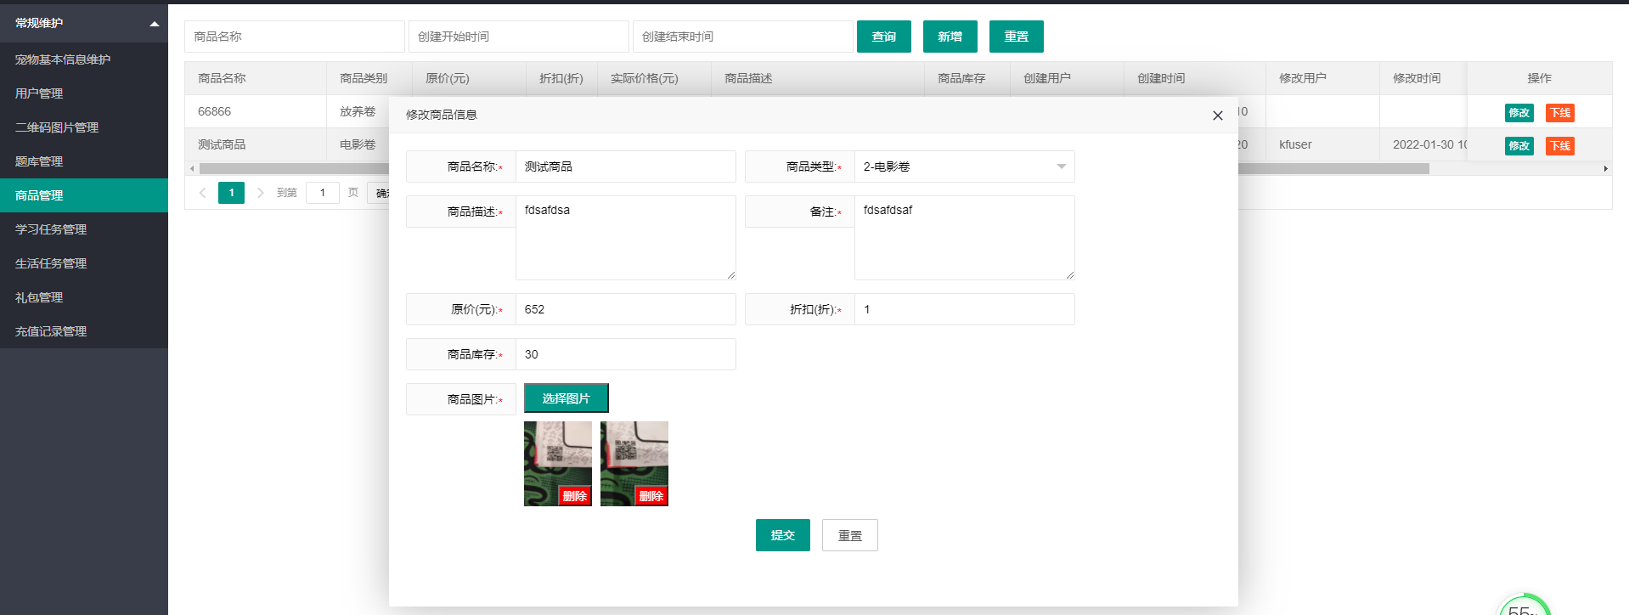Image resolution: width=1629 pixels, height=615 pixels.
Task: Click the 查询 search button
Action: click(883, 37)
